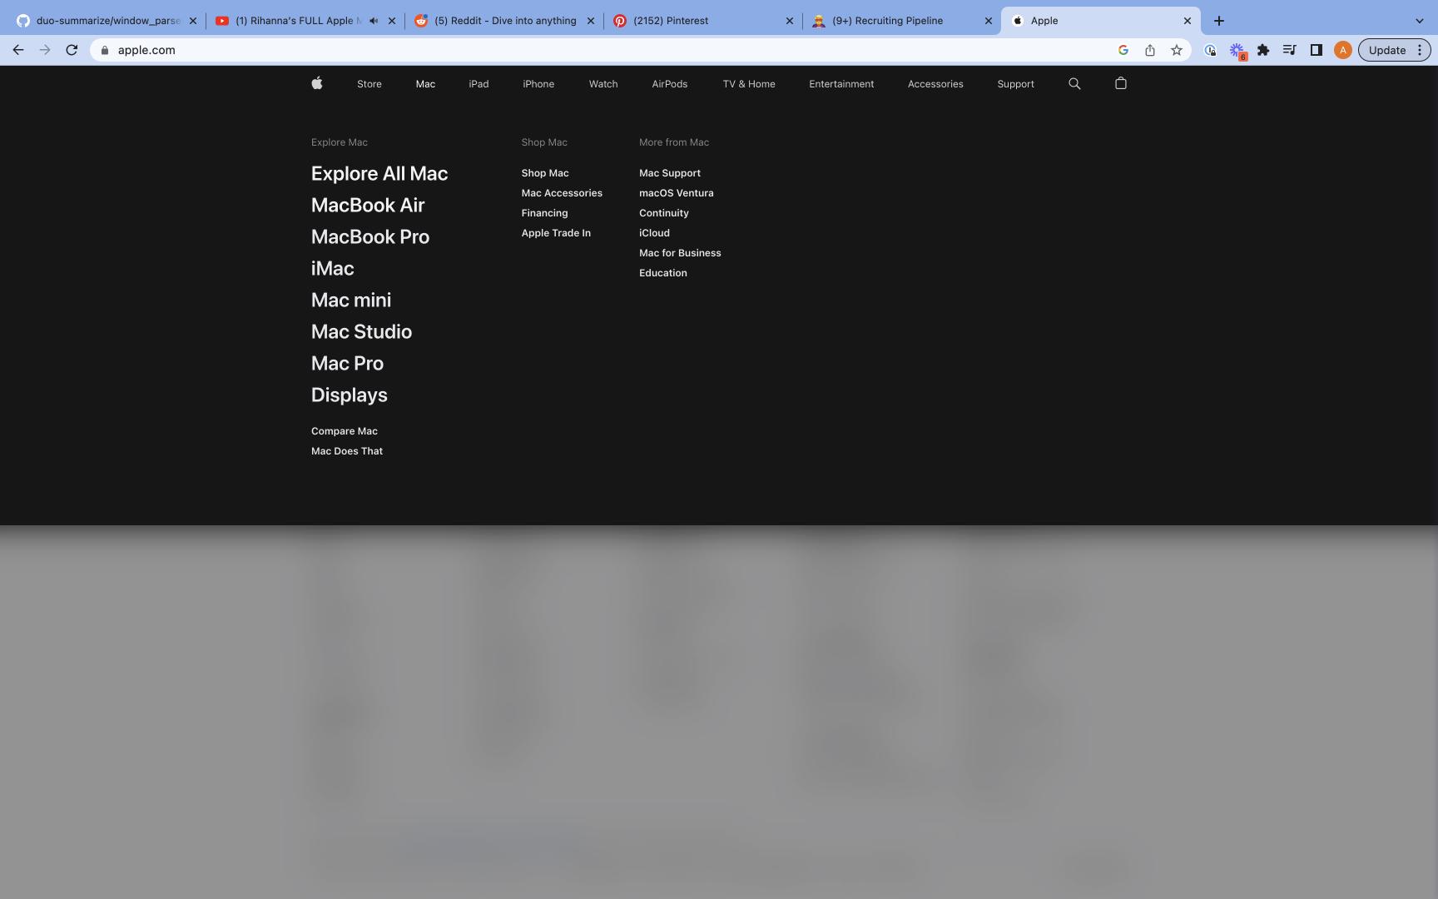Close the GitHub duo-summarize tab
This screenshot has height=899, width=1438.
pos(193,21)
